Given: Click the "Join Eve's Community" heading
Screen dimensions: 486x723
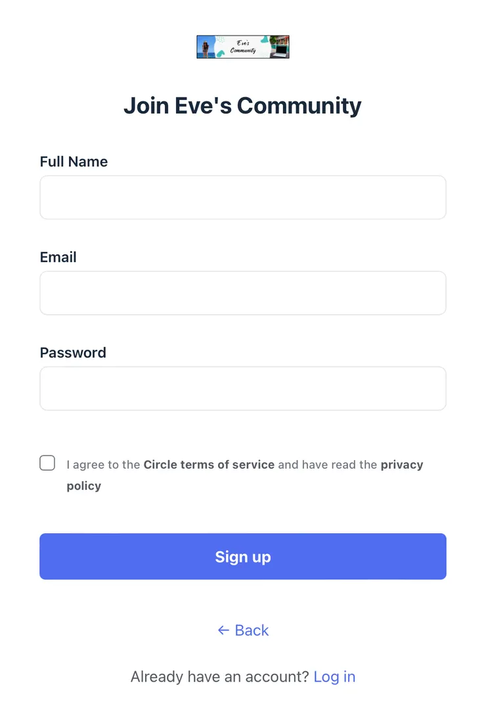Looking at the screenshot, I should click(x=243, y=105).
